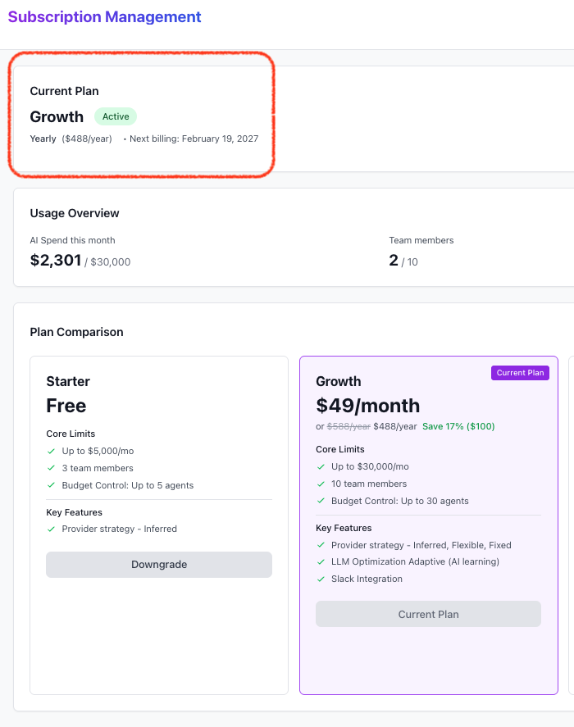Screen dimensions: 574x727
Task: Select the Starter plan card heading
Action: point(68,381)
